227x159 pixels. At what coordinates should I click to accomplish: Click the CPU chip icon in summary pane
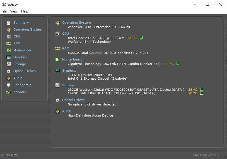pos(57,34)
